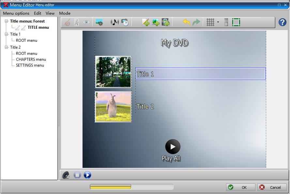Toggle the remote control navigation view
Image resolution: width=290 pixels, height=194 pixels.
point(226,22)
